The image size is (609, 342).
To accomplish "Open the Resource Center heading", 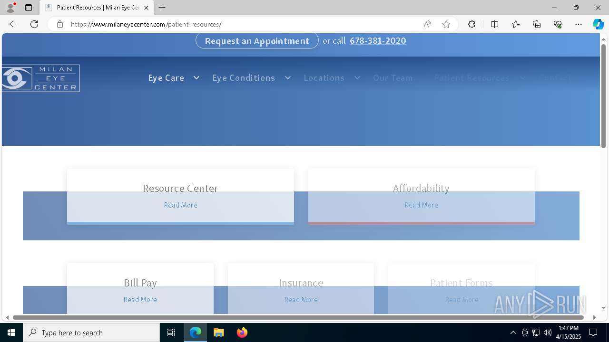I will 180,188.
